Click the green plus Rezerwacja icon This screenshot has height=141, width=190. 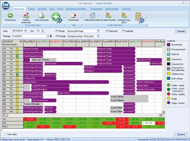[x=10, y=15]
